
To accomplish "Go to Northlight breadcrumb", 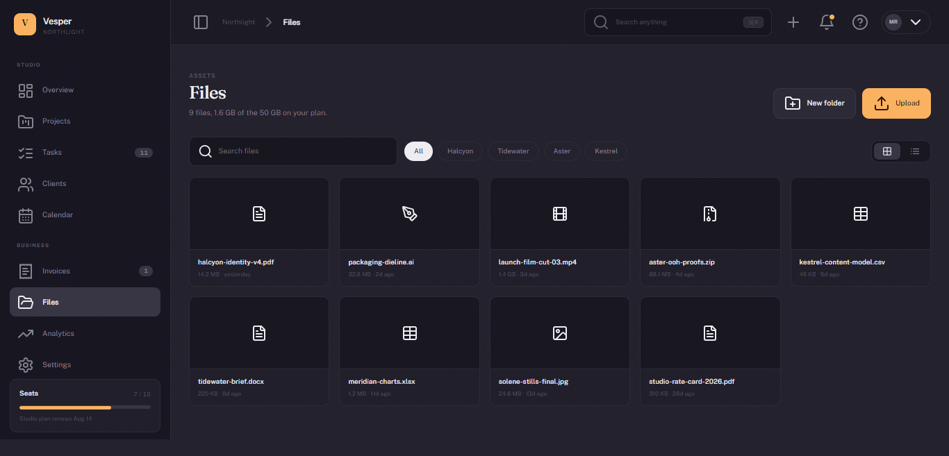I will tap(239, 22).
